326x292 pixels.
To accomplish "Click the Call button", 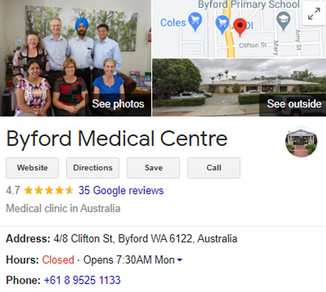I will 214,168.
